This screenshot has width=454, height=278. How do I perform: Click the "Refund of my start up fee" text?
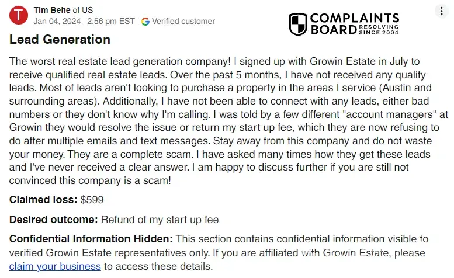160,220
